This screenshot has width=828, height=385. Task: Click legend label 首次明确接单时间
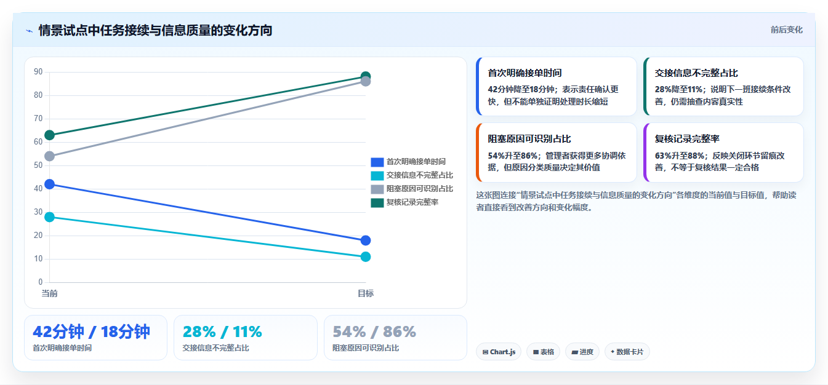(x=416, y=162)
